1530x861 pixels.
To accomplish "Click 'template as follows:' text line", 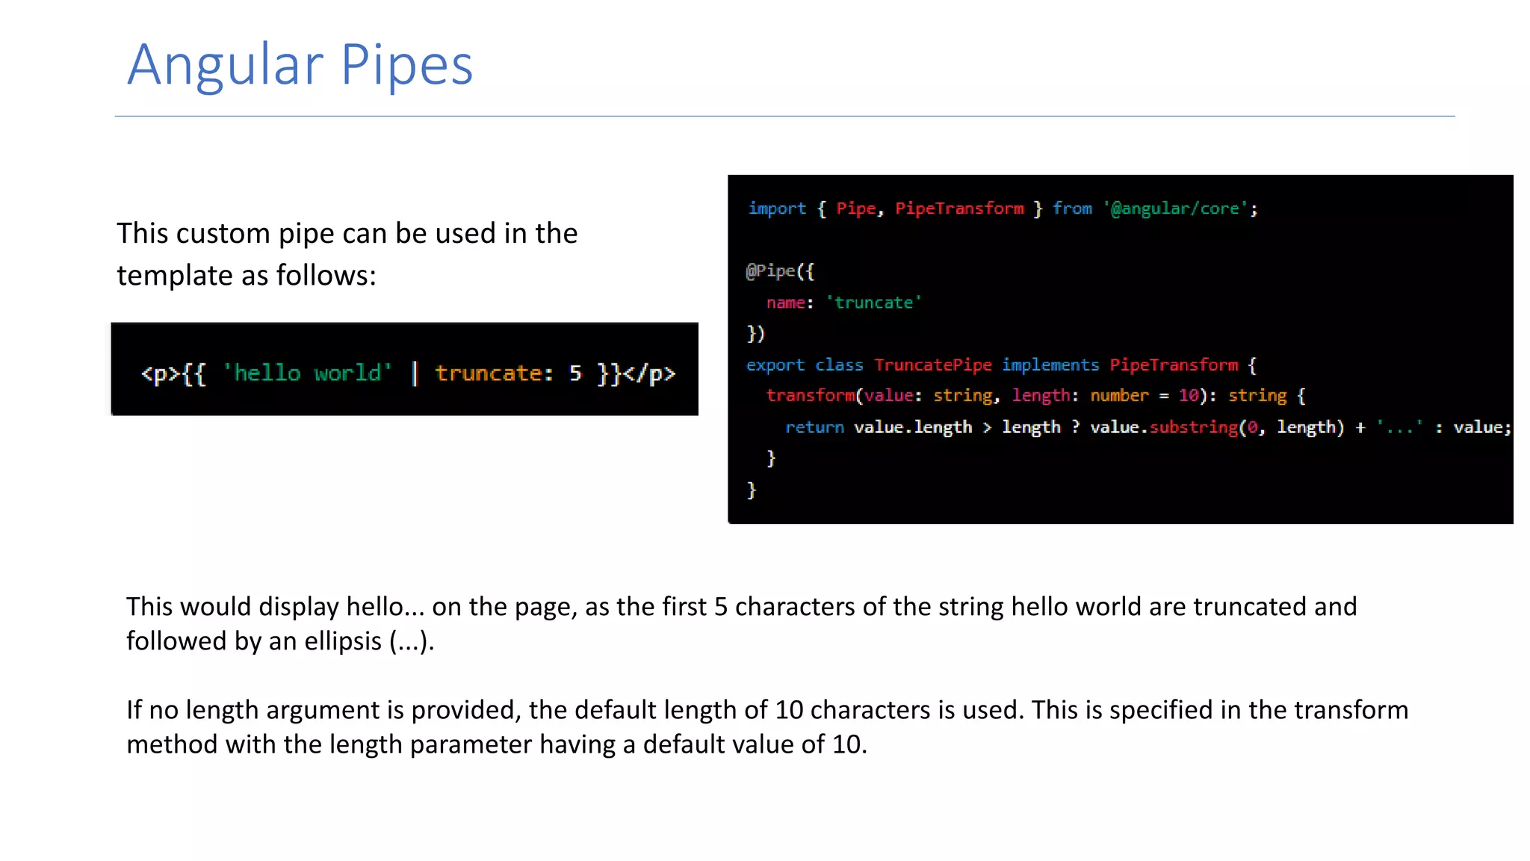I will point(247,276).
